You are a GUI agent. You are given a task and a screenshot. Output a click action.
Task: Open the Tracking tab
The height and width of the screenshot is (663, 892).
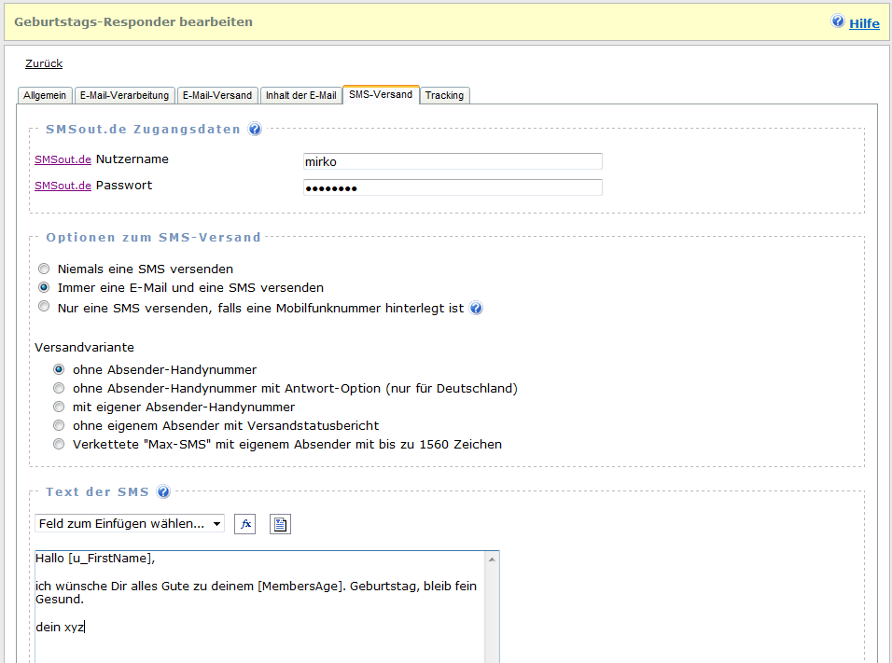pyautogui.click(x=444, y=95)
